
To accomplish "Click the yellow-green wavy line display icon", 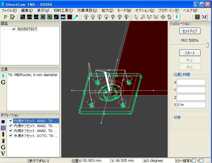I will (36, 17).
